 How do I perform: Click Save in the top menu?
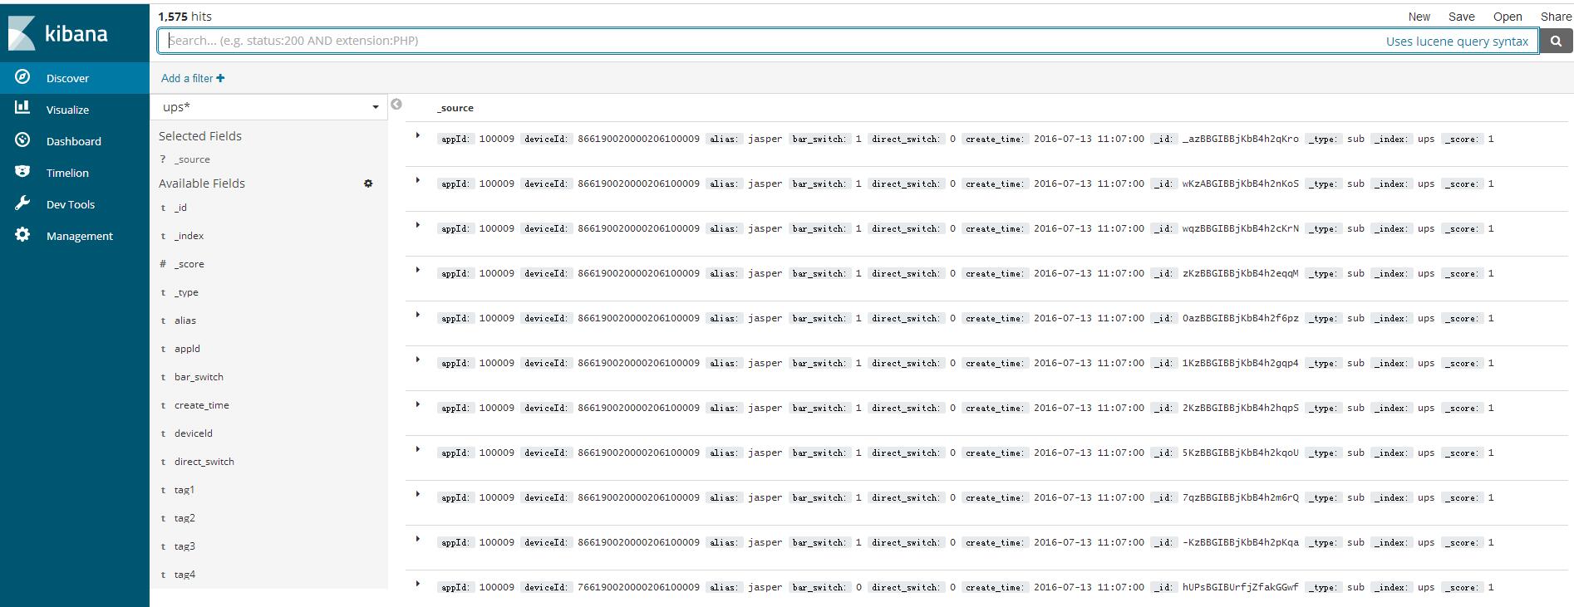(x=1462, y=17)
